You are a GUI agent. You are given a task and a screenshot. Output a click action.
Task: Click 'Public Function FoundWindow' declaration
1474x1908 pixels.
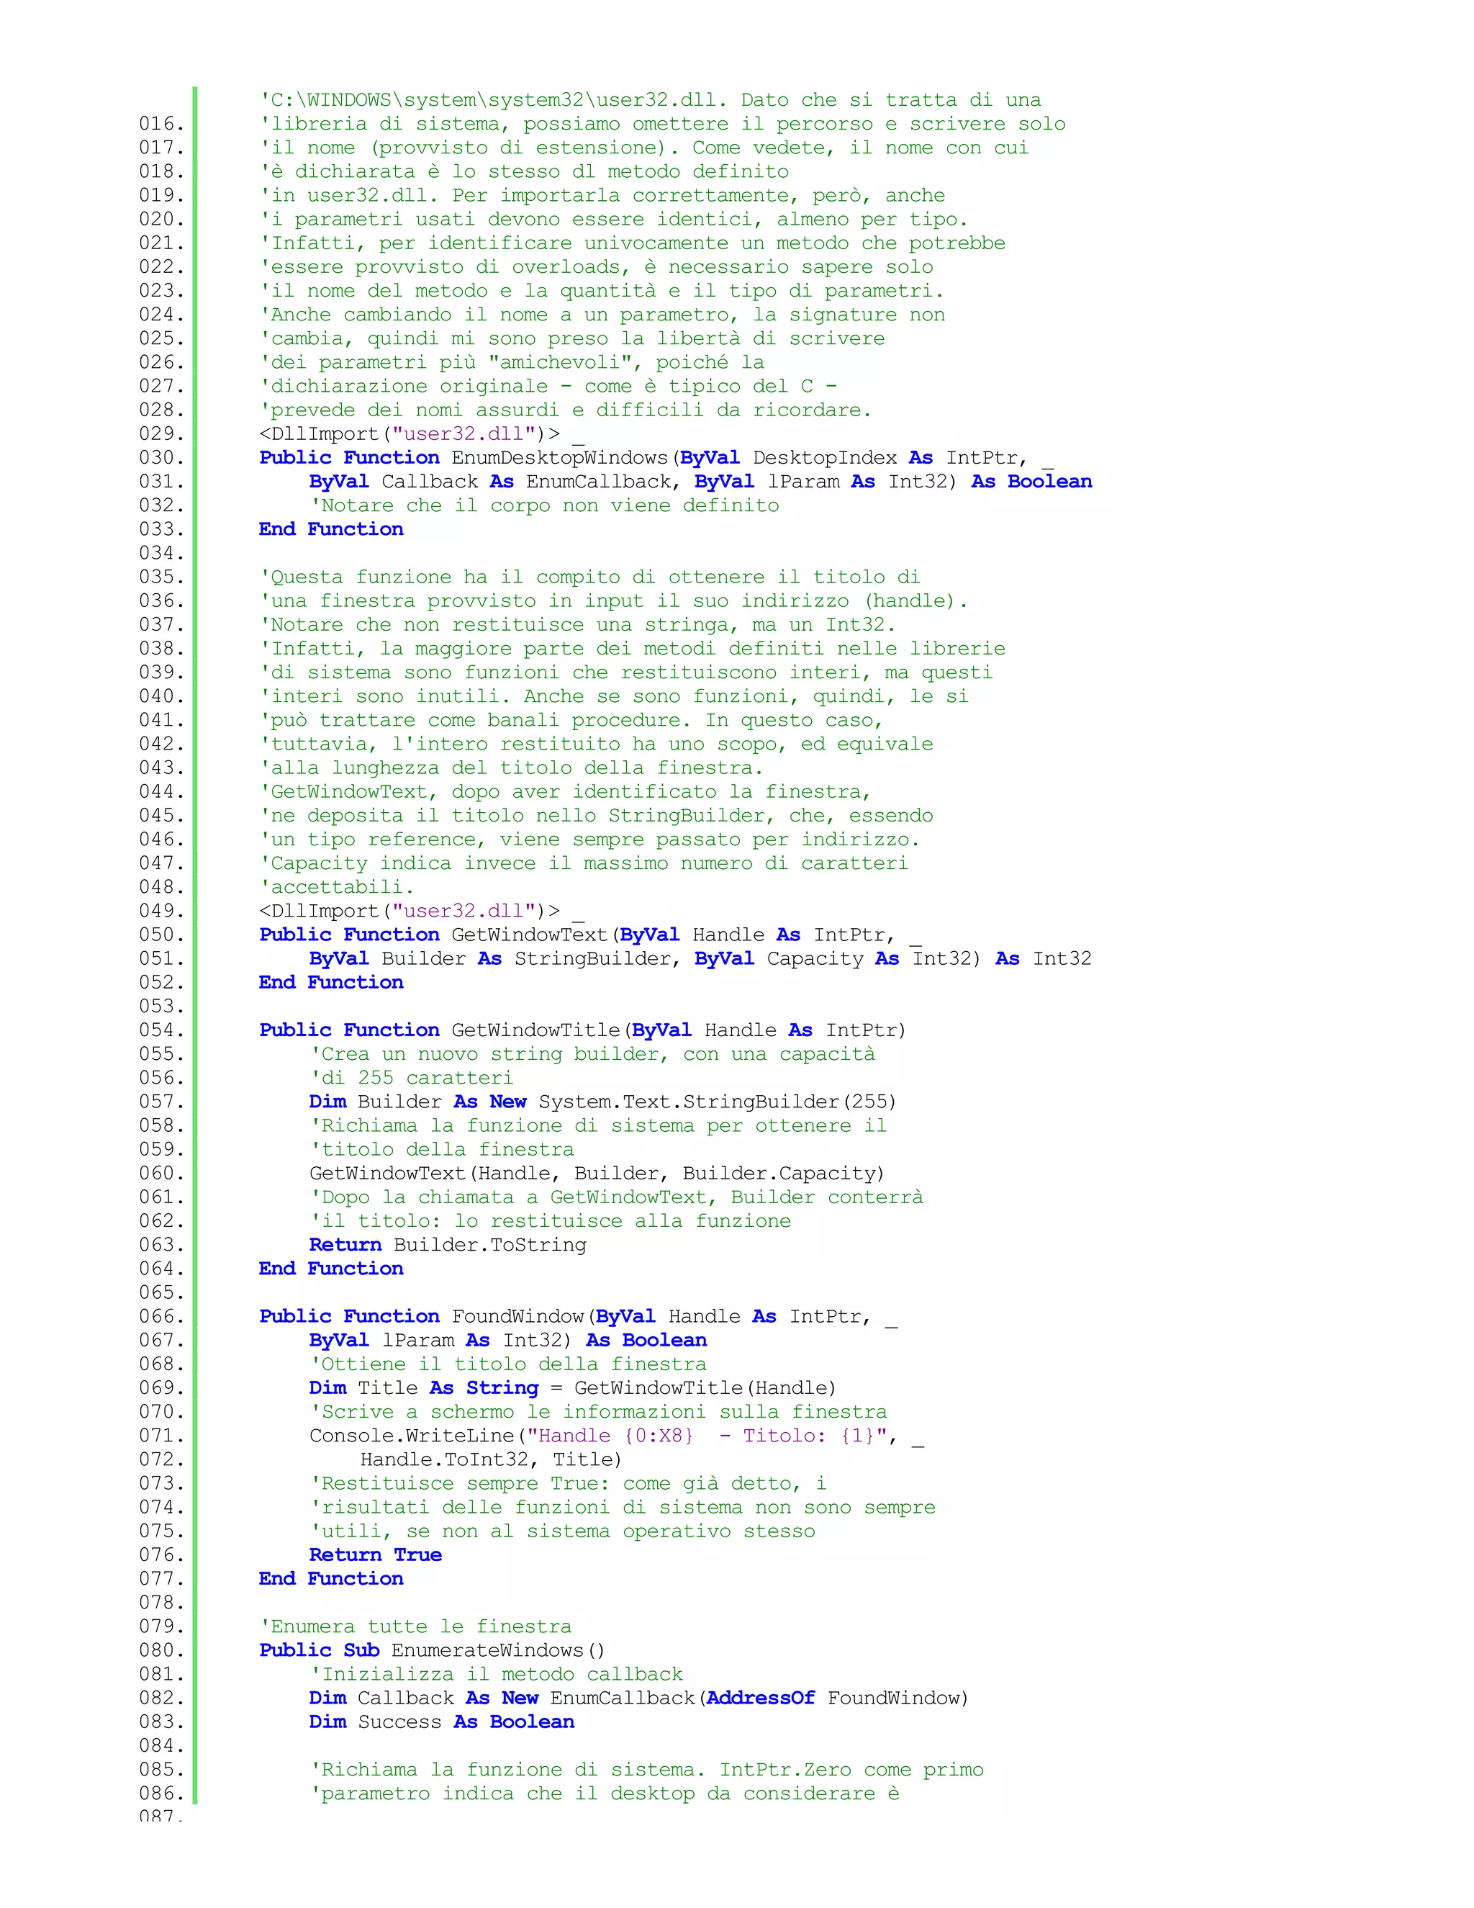pyautogui.click(x=578, y=1317)
